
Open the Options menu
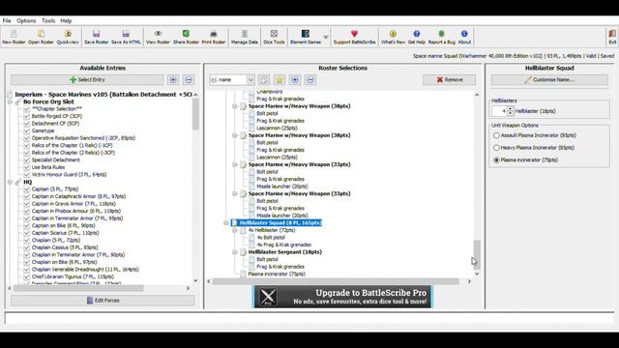(x=26, y=20)
